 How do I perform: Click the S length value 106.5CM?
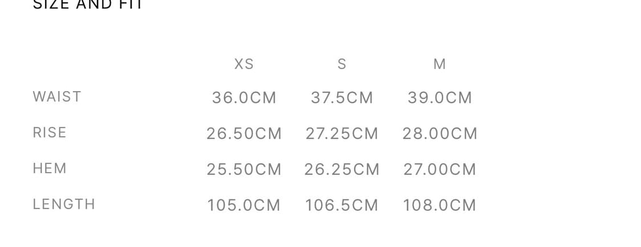point(342,205)
